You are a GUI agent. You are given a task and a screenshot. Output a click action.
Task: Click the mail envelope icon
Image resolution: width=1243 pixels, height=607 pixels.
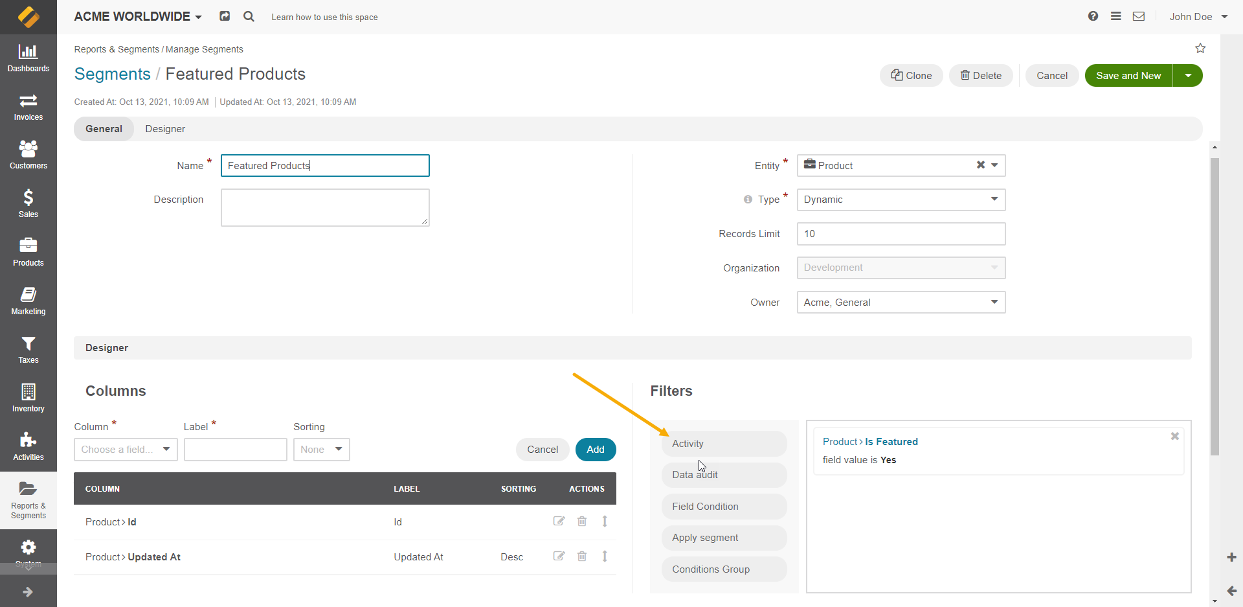(1139, 16)
